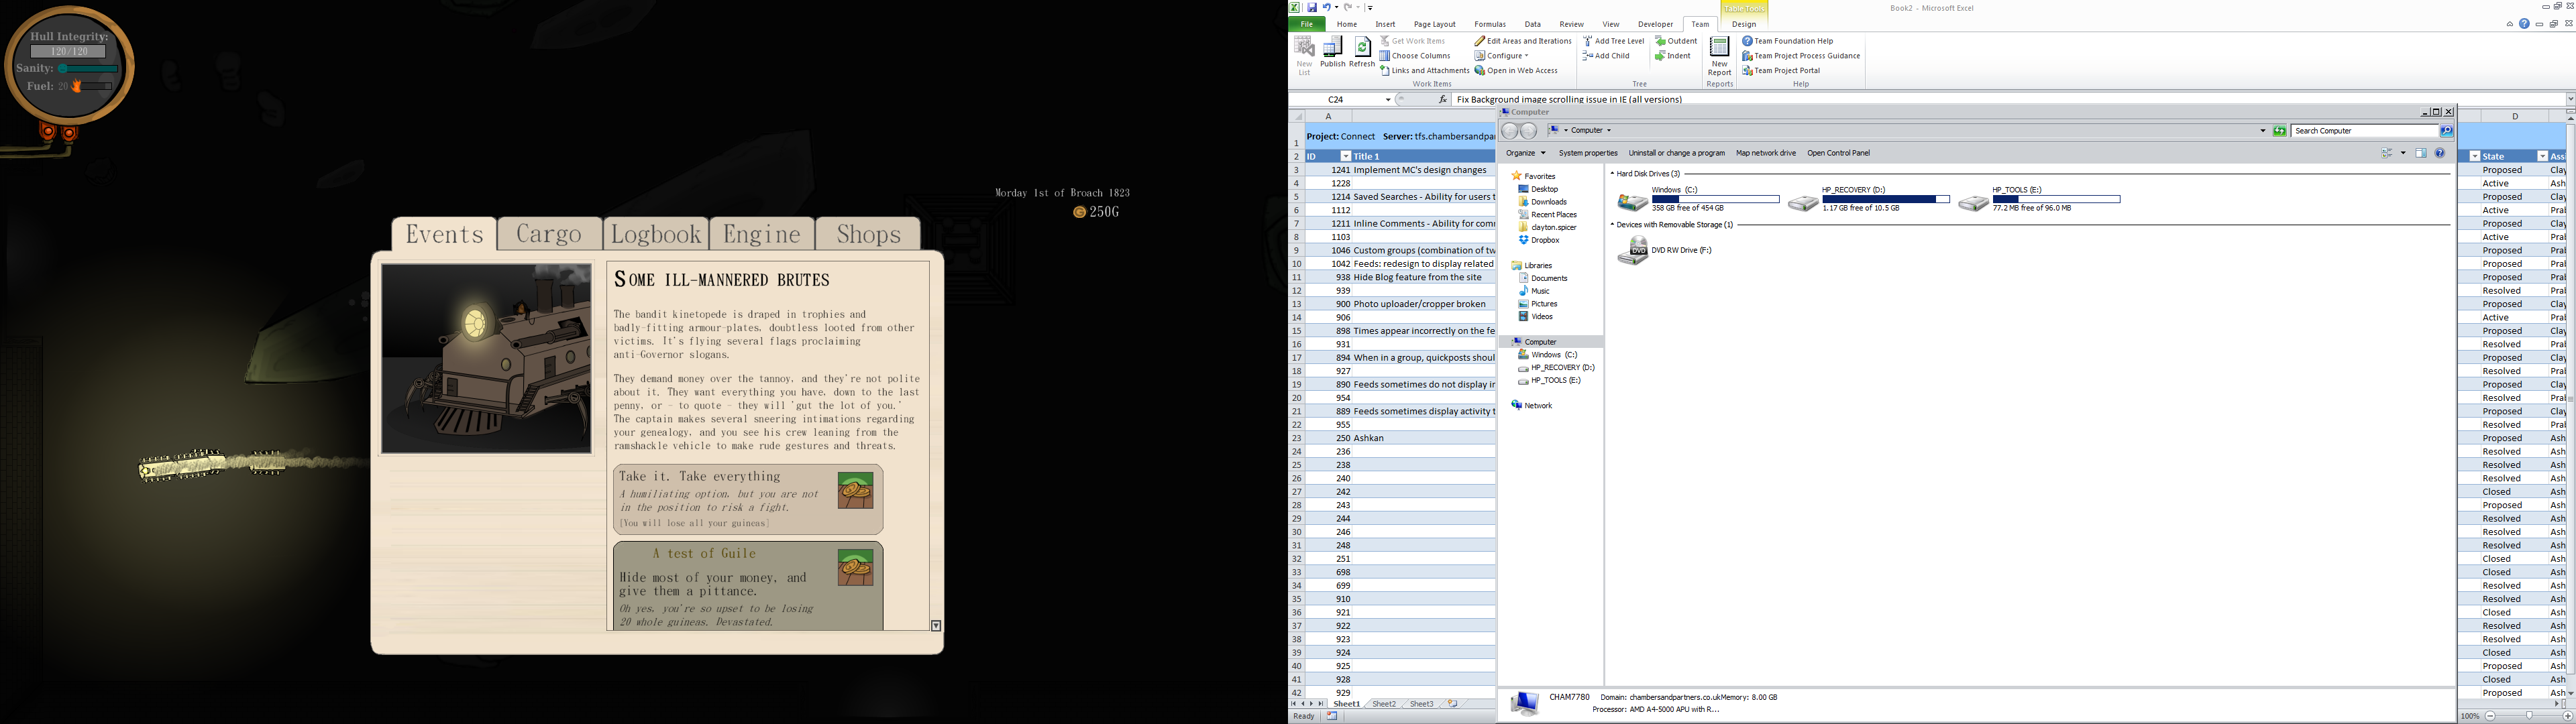Toggle the Explorer preview pane icon
Image resolution: width=2576 pixels, height=724 pixels.
pos(2421,153)
